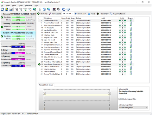Toggle enable checkbox for Spare Blocks Remaining
The height and width of the screenshot is (115, 152).
point(131,64)
